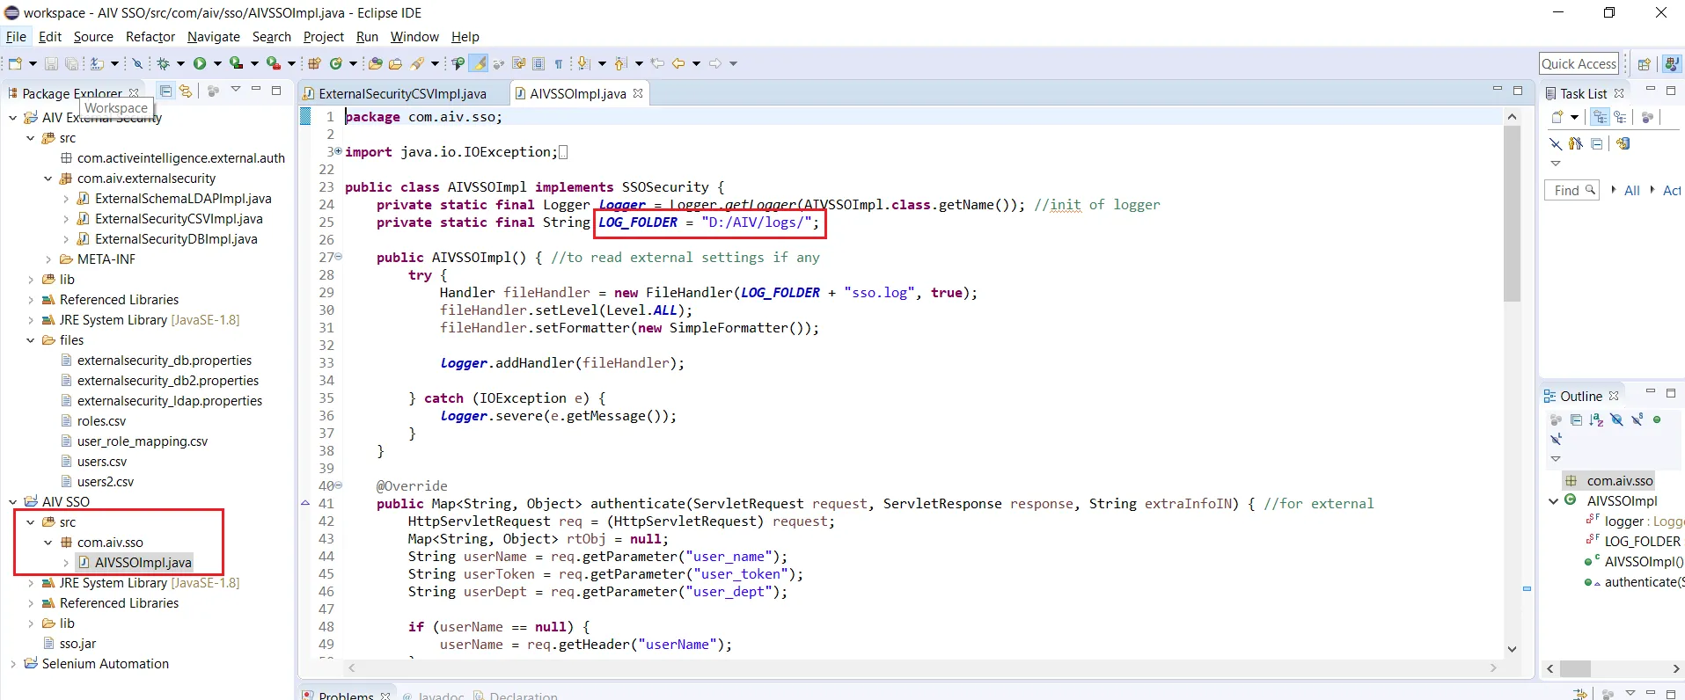Click Collapse All in Package Explorer
1685x700 pixels.
point(165,91)
